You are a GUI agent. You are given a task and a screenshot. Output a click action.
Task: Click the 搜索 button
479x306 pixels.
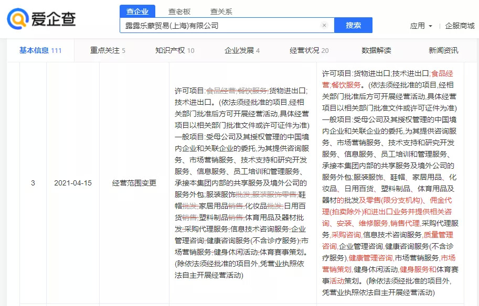pyautogui.click(x=353, y=25)
